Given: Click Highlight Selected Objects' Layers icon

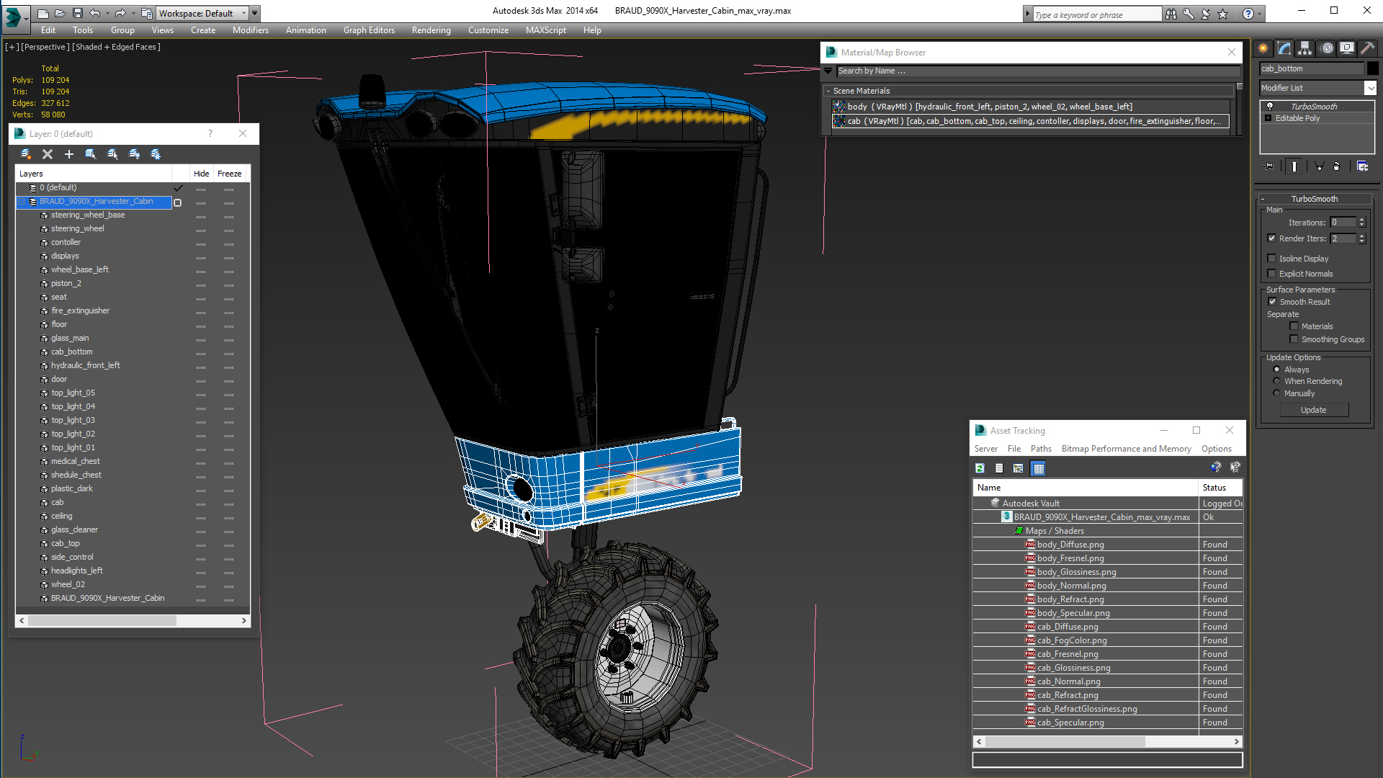Looking at the screenshot, I should click(112, 154).
